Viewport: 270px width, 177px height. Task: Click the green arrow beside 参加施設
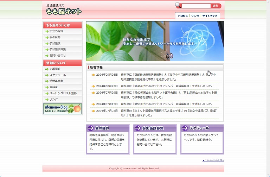tap(47, 43)
